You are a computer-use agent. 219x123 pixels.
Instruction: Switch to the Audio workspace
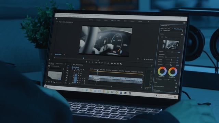(125, 21)
